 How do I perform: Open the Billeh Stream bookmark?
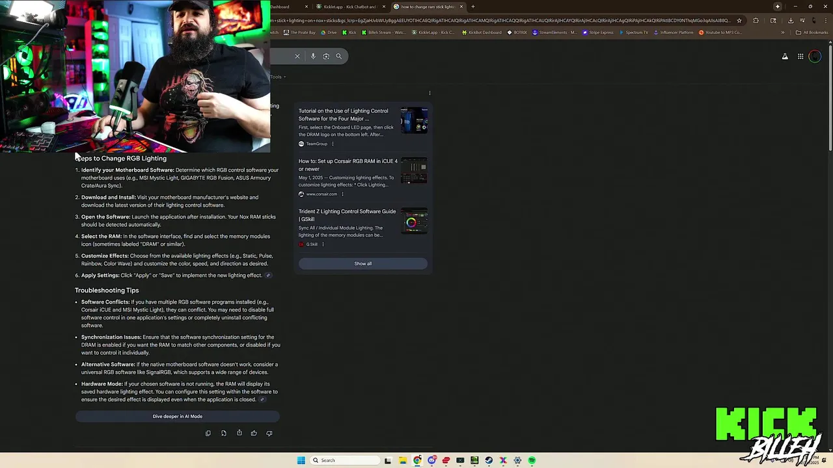[x=383, y=32]
